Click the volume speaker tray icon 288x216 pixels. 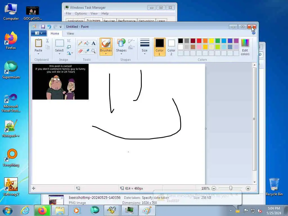260,211
